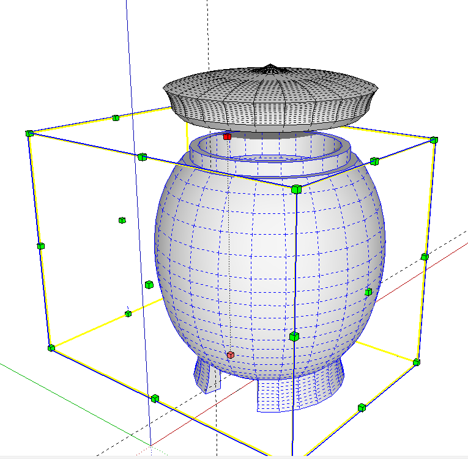
Task: Select the top-left corner green handle
Action: pyautogui.click(x=29, y=133)
